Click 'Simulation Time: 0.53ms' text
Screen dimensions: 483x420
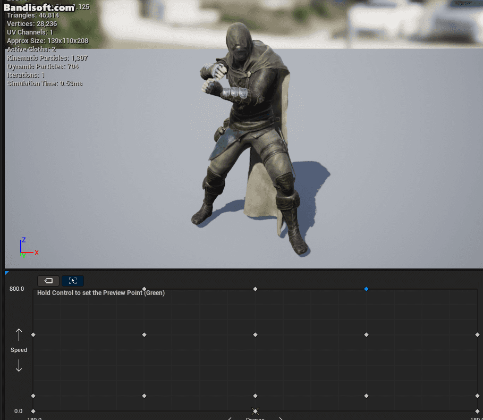pos(45,83)
